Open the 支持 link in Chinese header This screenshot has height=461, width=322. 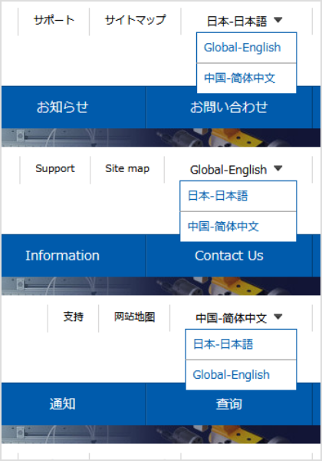pos(74,317)
